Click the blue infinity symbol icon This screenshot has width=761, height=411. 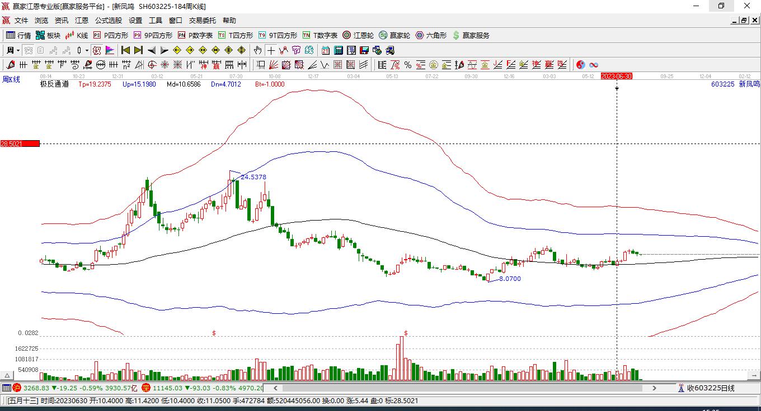[x=594, y=65]
